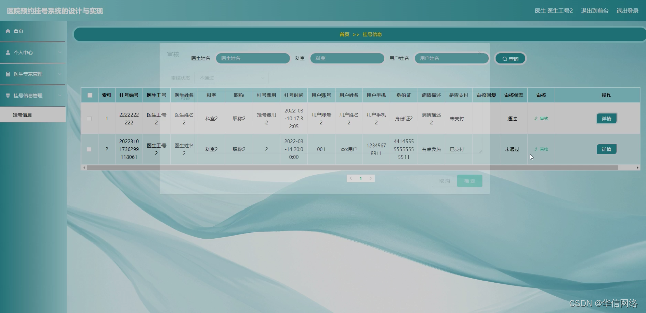Click the home icon beside 首页 in sidebar
Screen dimensions: 646x313
point(8,31)
